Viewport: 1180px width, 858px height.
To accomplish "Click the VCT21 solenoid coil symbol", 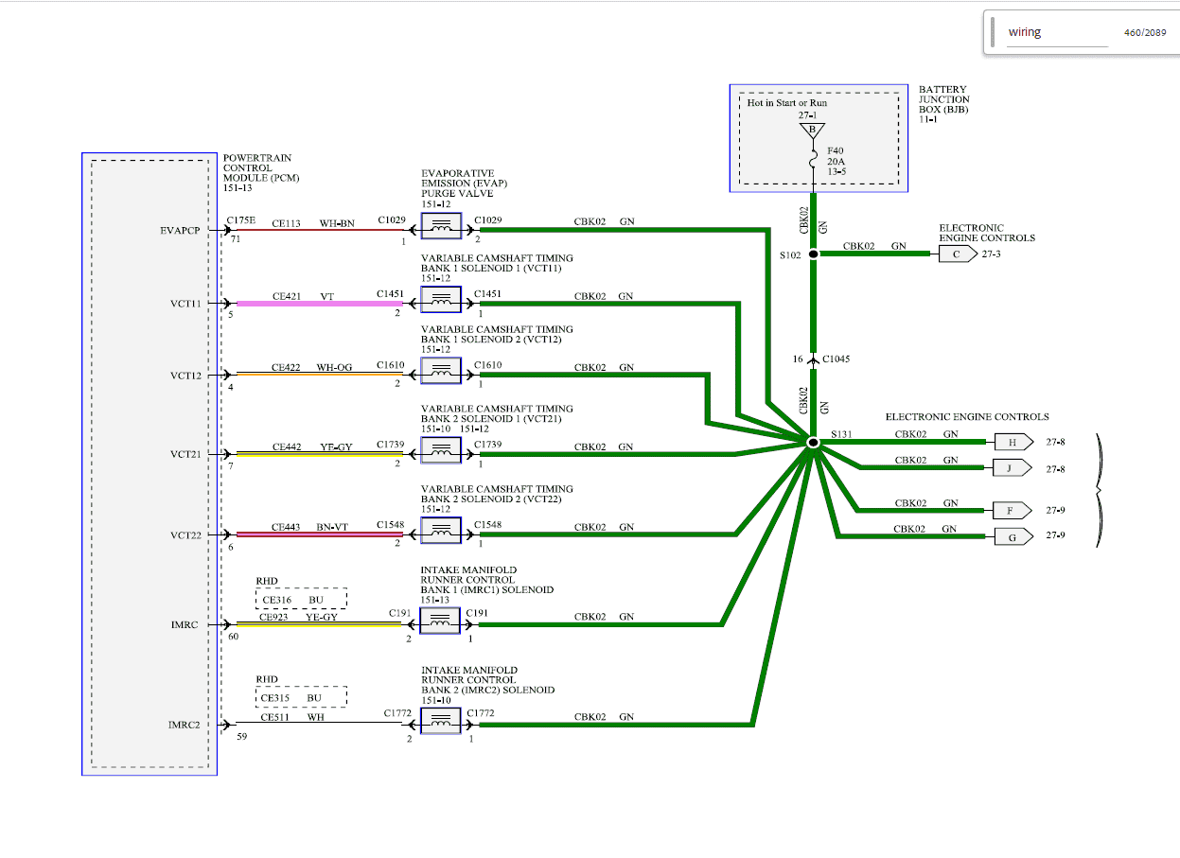I will (x=441, y=451).
